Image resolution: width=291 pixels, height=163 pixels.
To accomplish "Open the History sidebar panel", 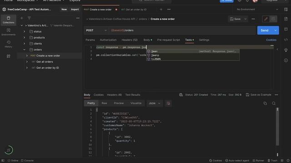I will click(8, 44).
